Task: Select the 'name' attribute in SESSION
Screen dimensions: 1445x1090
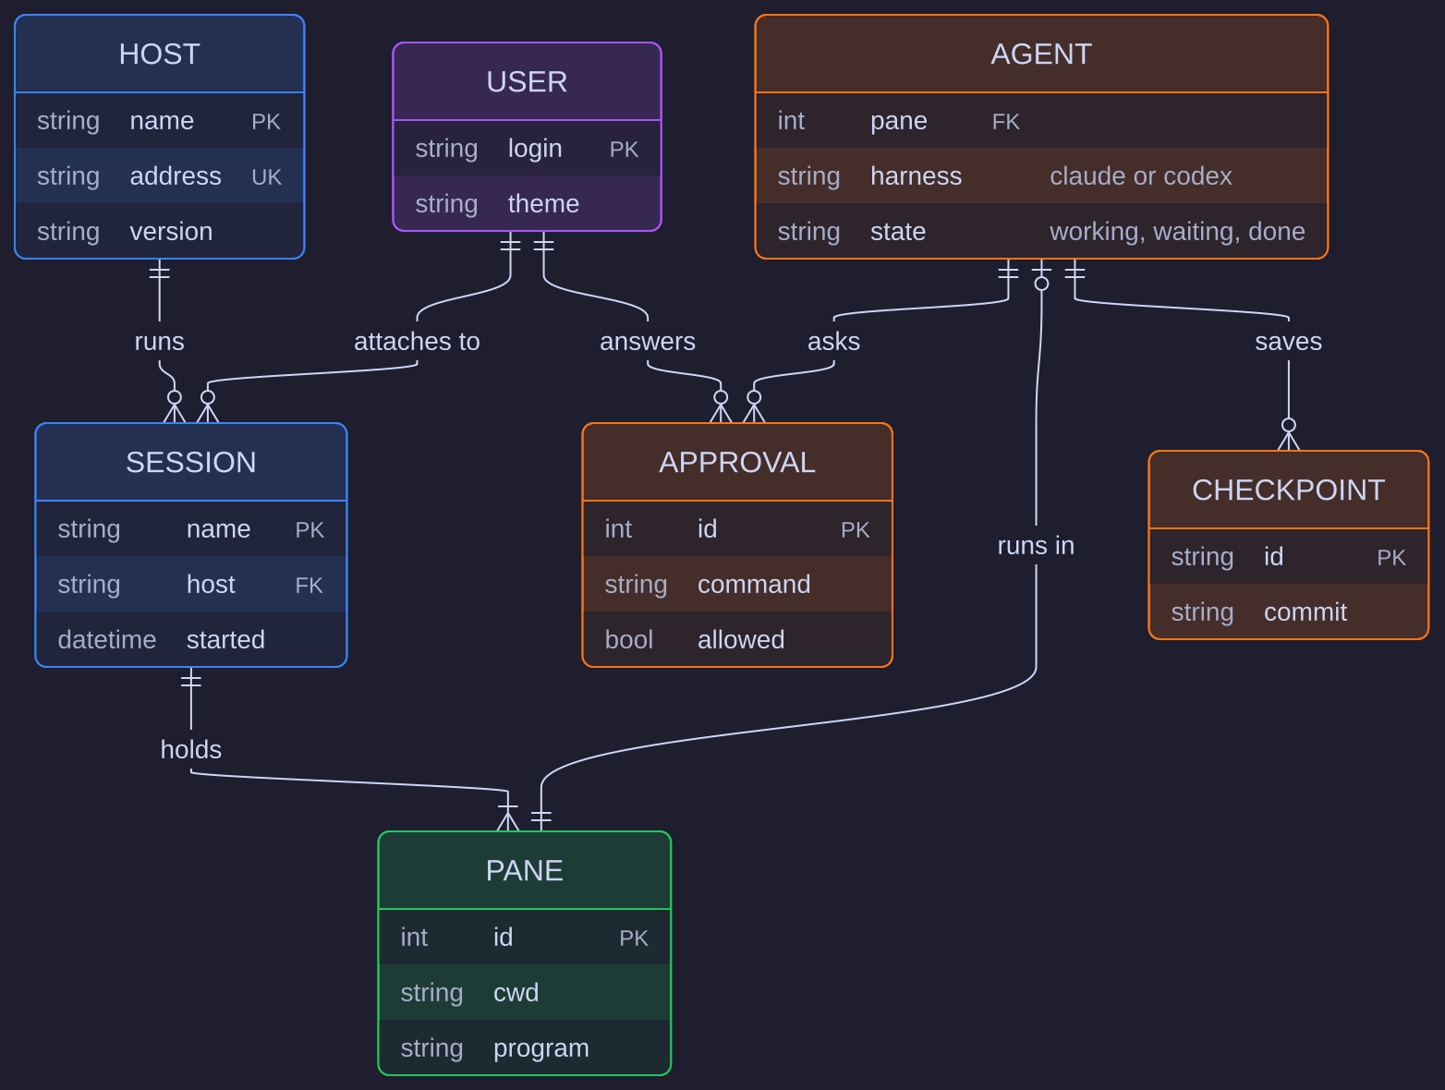Action: click(218, 529)
